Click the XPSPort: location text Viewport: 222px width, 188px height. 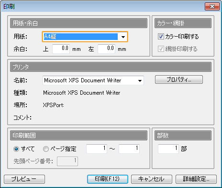click(54, 105)
